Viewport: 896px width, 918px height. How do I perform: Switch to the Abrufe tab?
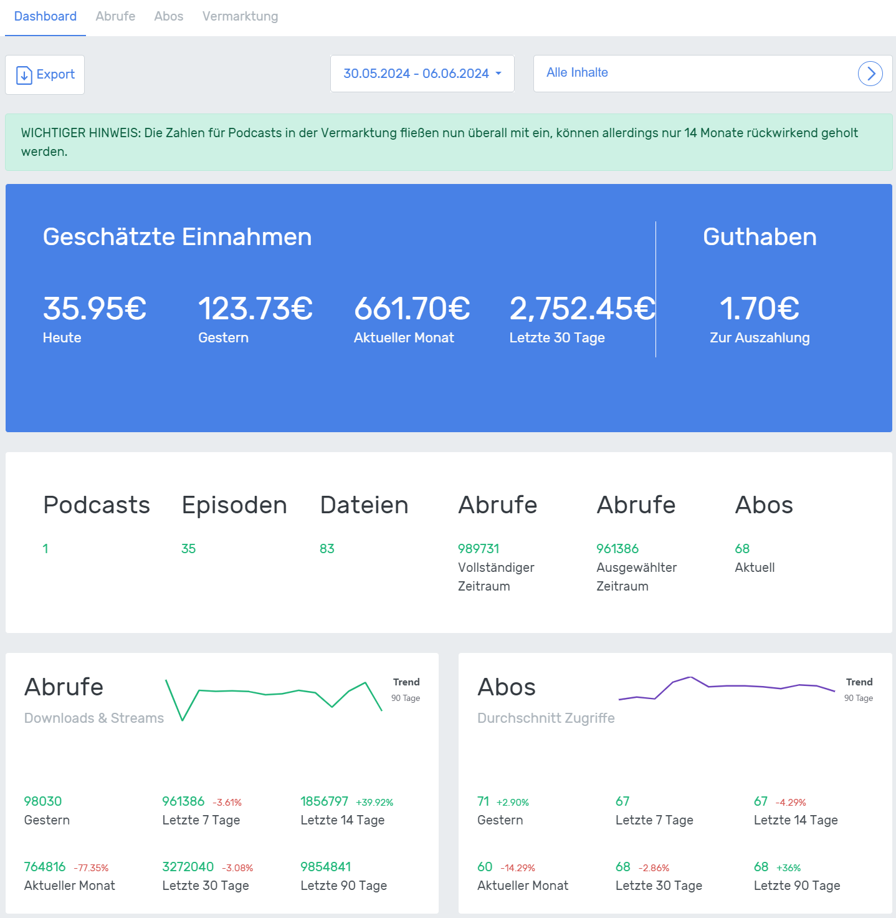(115, 16)
